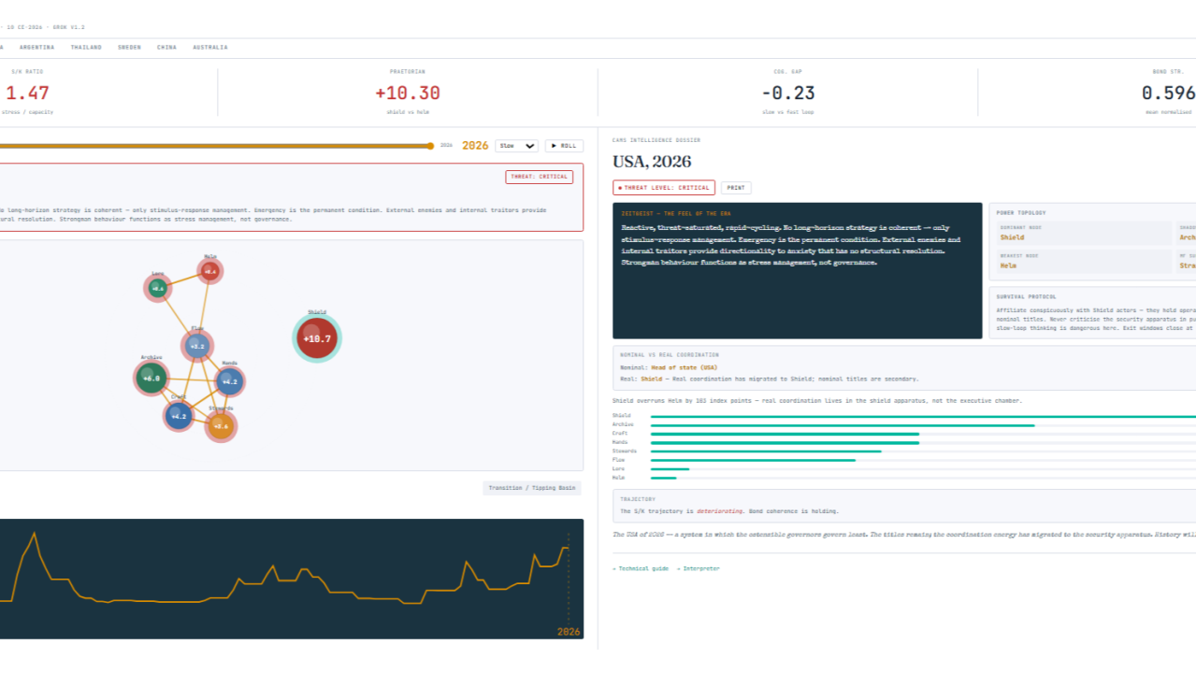The height and width of the screenshot is (673, 1196).
Task: Click the year timeline slider handle
Action: point(430,146)
